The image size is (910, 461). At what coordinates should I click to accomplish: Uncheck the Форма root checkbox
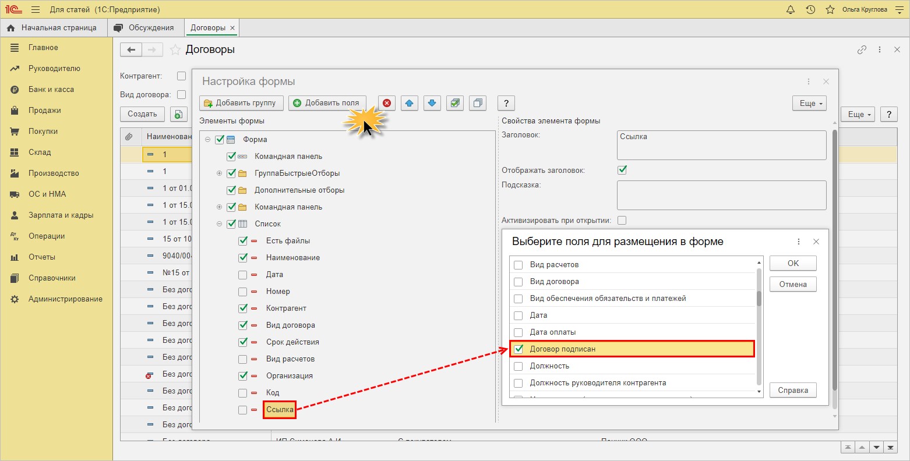[220, 140]
